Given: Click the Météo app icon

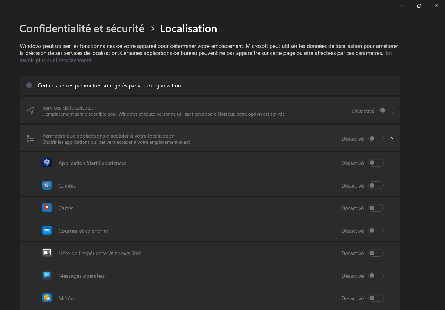Looking at the screenshot, I should click(47, 298).
